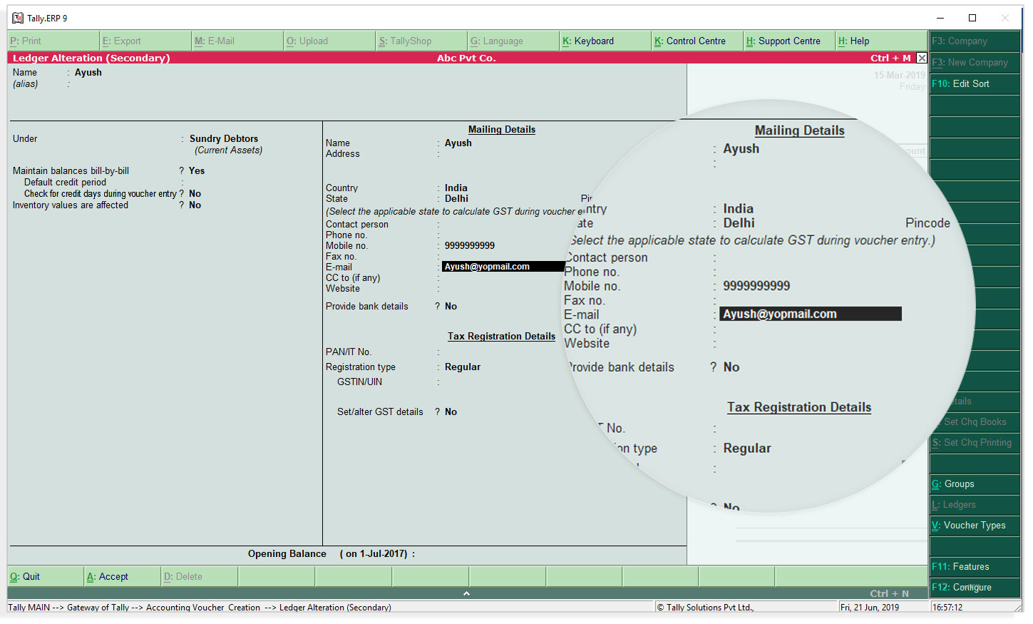Image resolution: width=1033 pixels, height=624 pixels.
Task: Click the Opening Balance label
Action: coord(287,554)
